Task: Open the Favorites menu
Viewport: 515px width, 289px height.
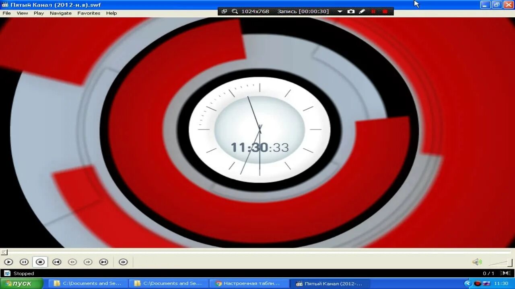Action: point(89,13)
